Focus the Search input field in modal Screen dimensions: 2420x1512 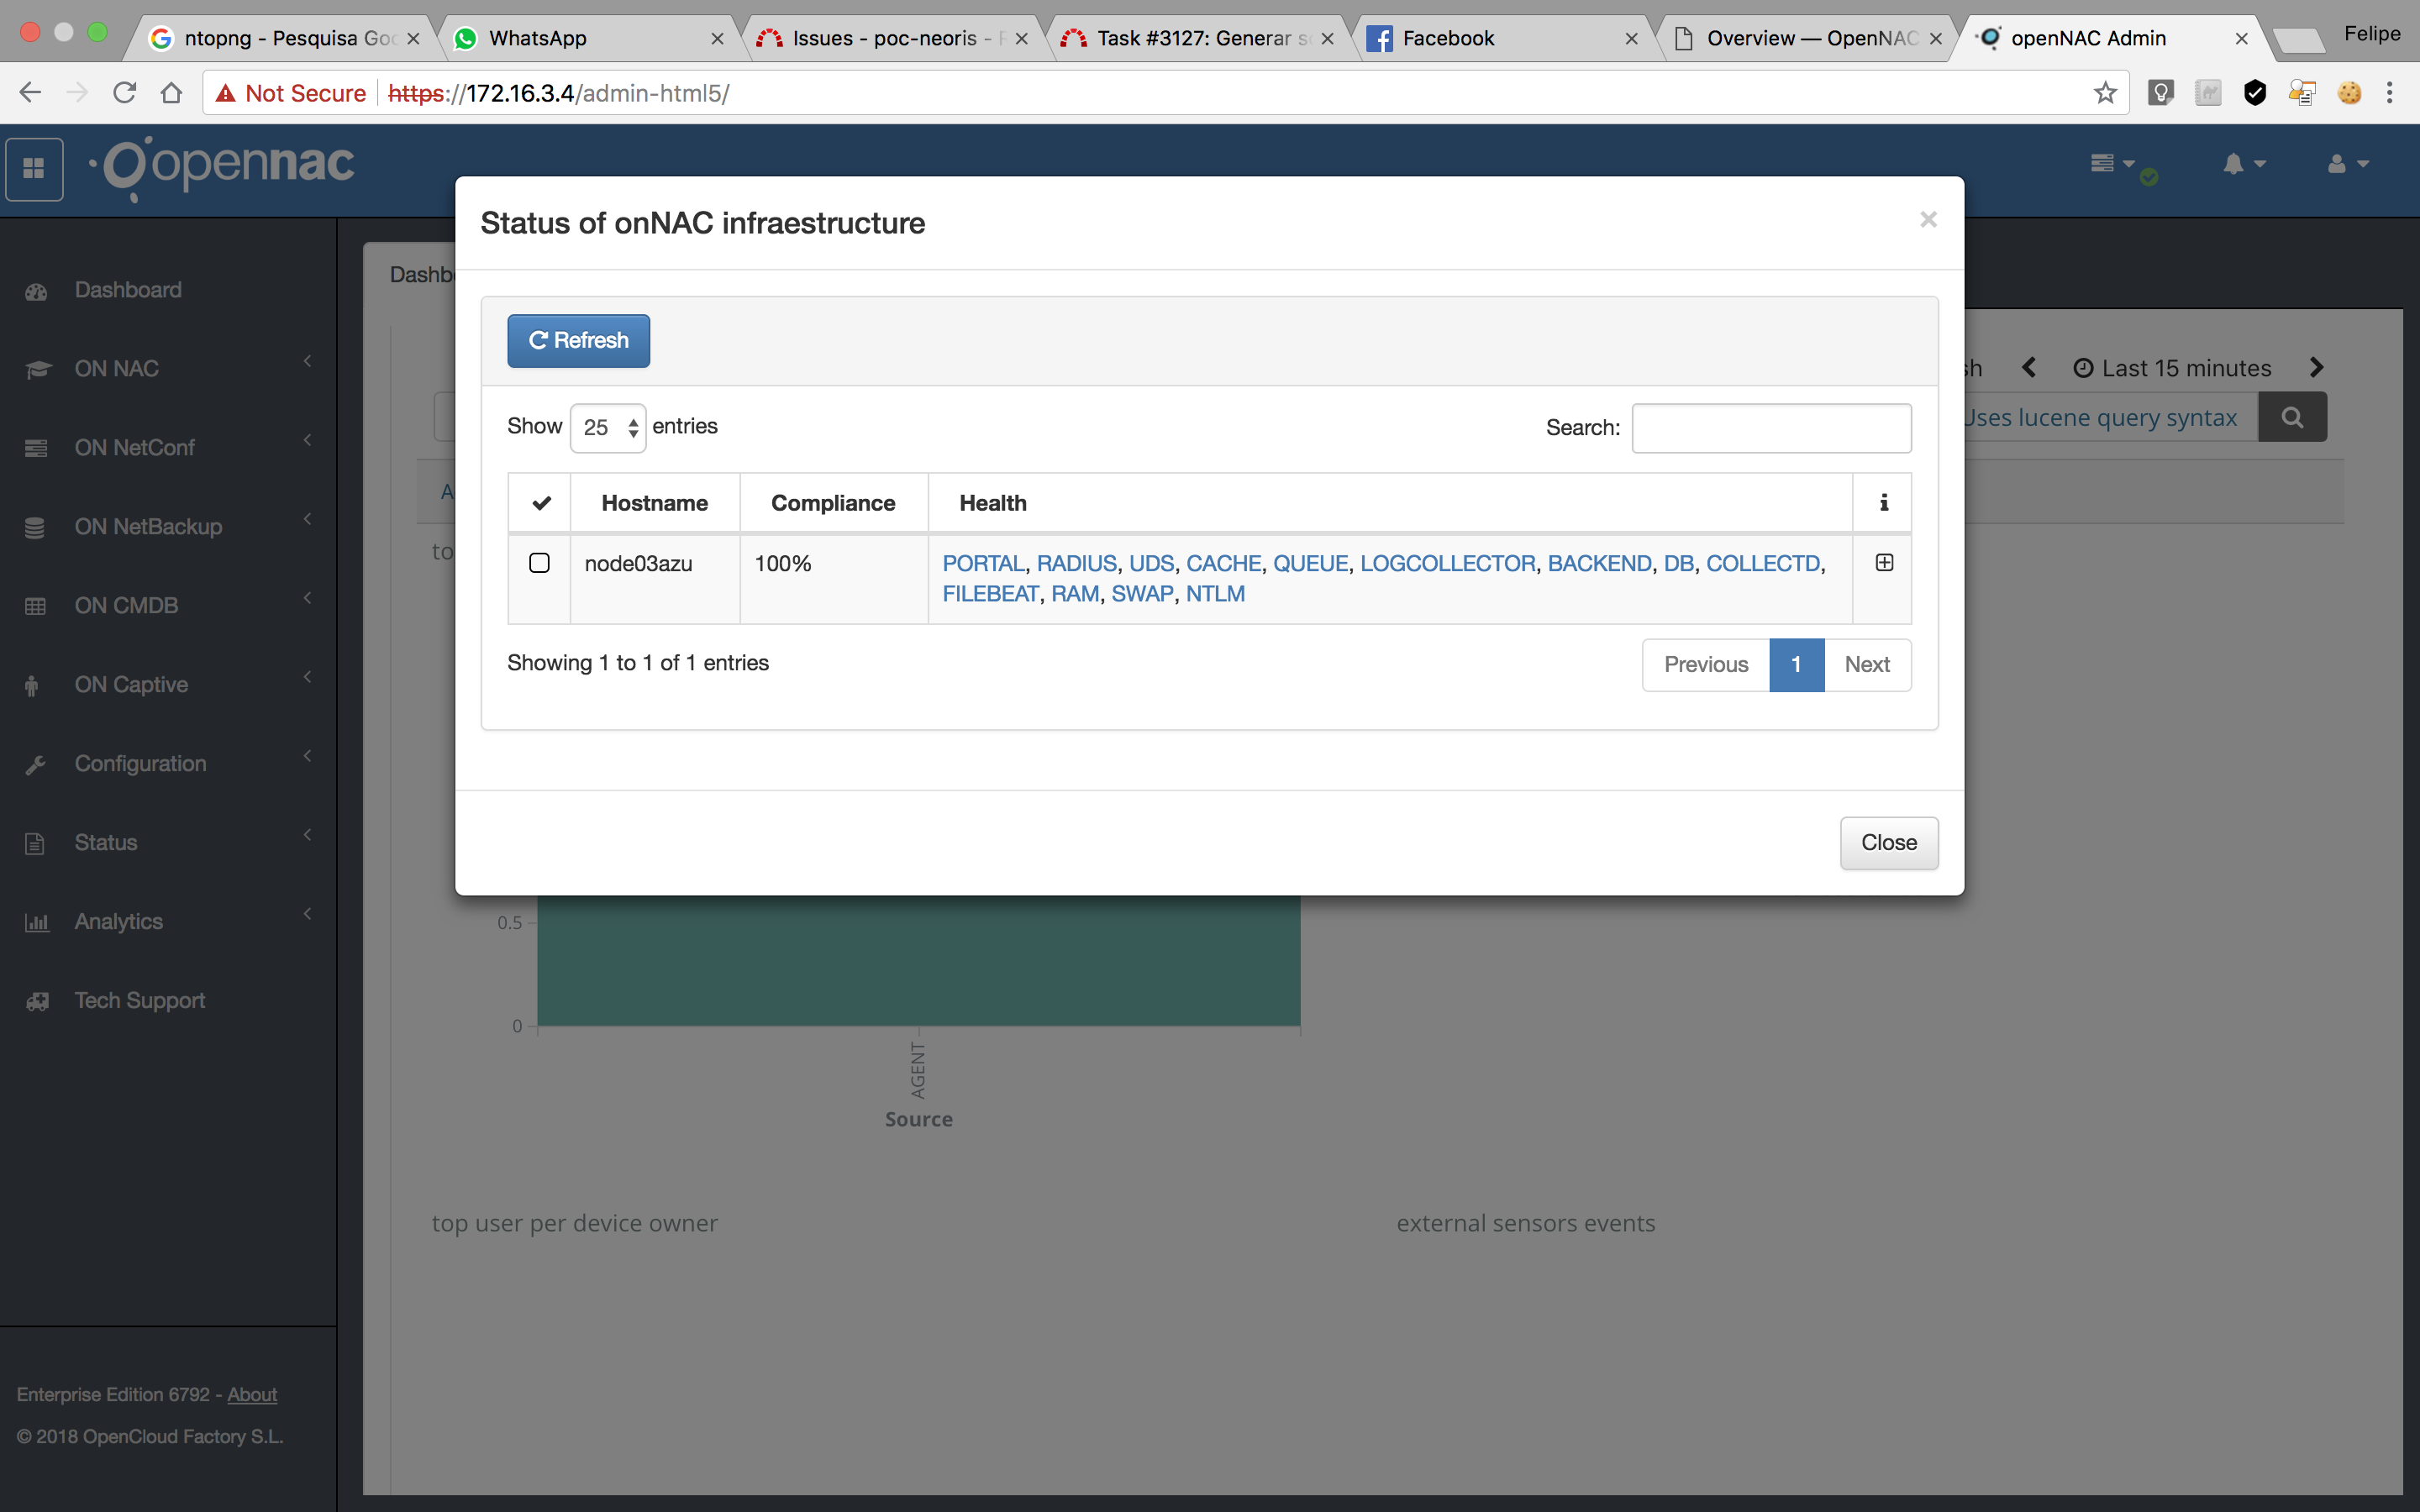tap(1771, 428)
